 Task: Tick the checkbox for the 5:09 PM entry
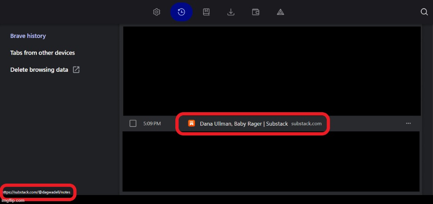[x=133, y=123]
